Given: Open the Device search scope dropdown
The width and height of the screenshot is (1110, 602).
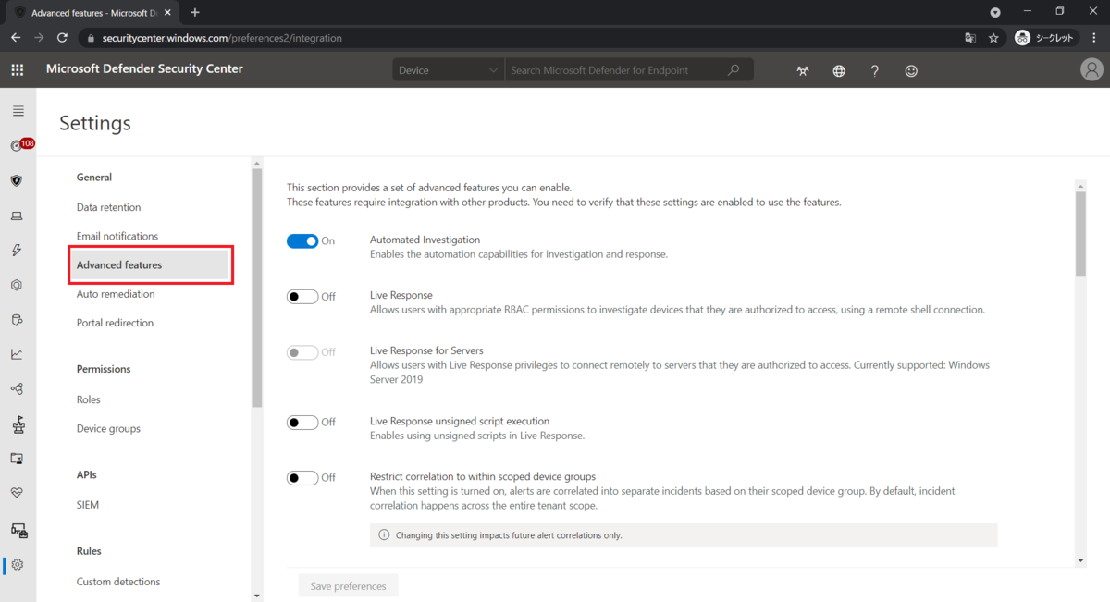Looking at the screenshot, I should coord(449,70).
